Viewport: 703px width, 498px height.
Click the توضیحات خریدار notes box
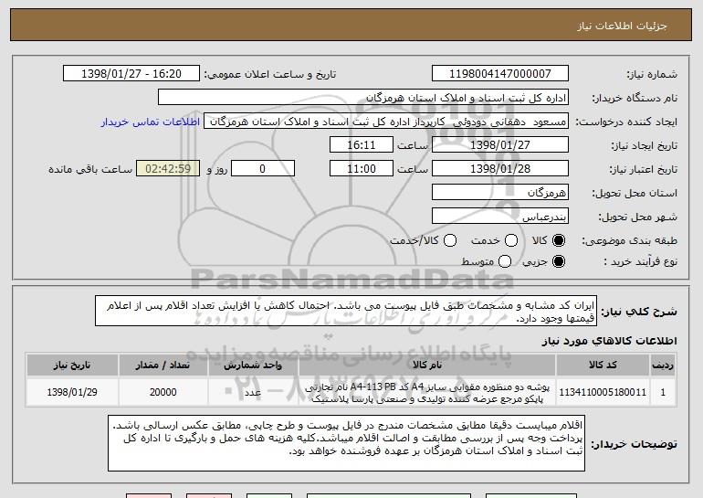[346, 443]
